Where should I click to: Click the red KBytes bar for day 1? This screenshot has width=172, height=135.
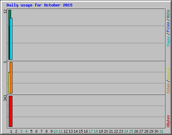point(10,111)
